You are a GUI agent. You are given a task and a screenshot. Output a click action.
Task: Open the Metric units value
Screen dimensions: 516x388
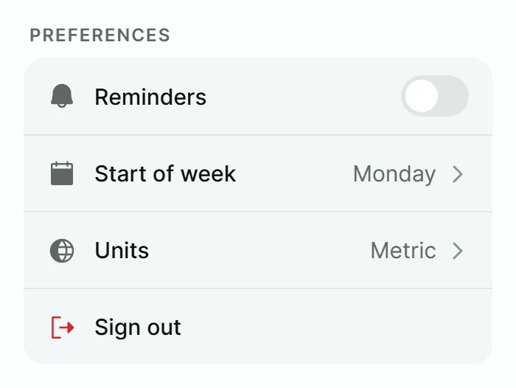[x=403, y=251]
